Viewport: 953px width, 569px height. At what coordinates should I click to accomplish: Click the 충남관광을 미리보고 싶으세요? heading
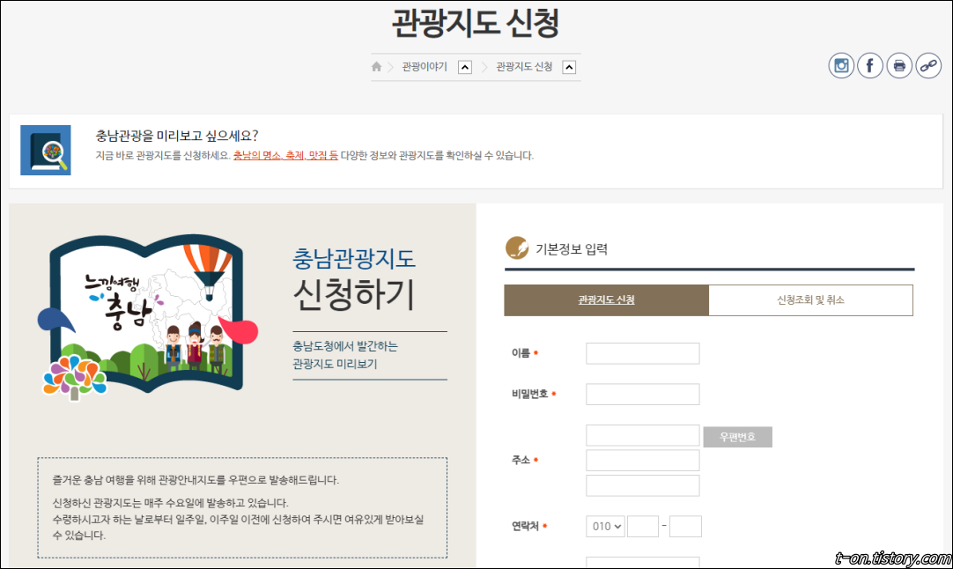pyautogui.click(x=177, y=136)
